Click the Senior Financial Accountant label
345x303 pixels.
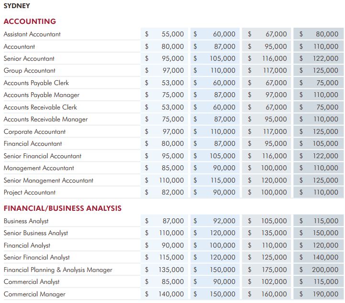43,156
